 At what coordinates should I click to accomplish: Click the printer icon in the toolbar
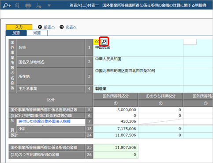[28, 6]
